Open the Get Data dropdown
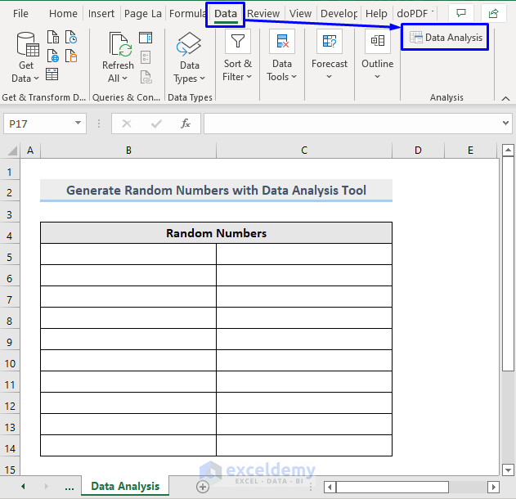 pyautogui.click(x=25, y=57)
